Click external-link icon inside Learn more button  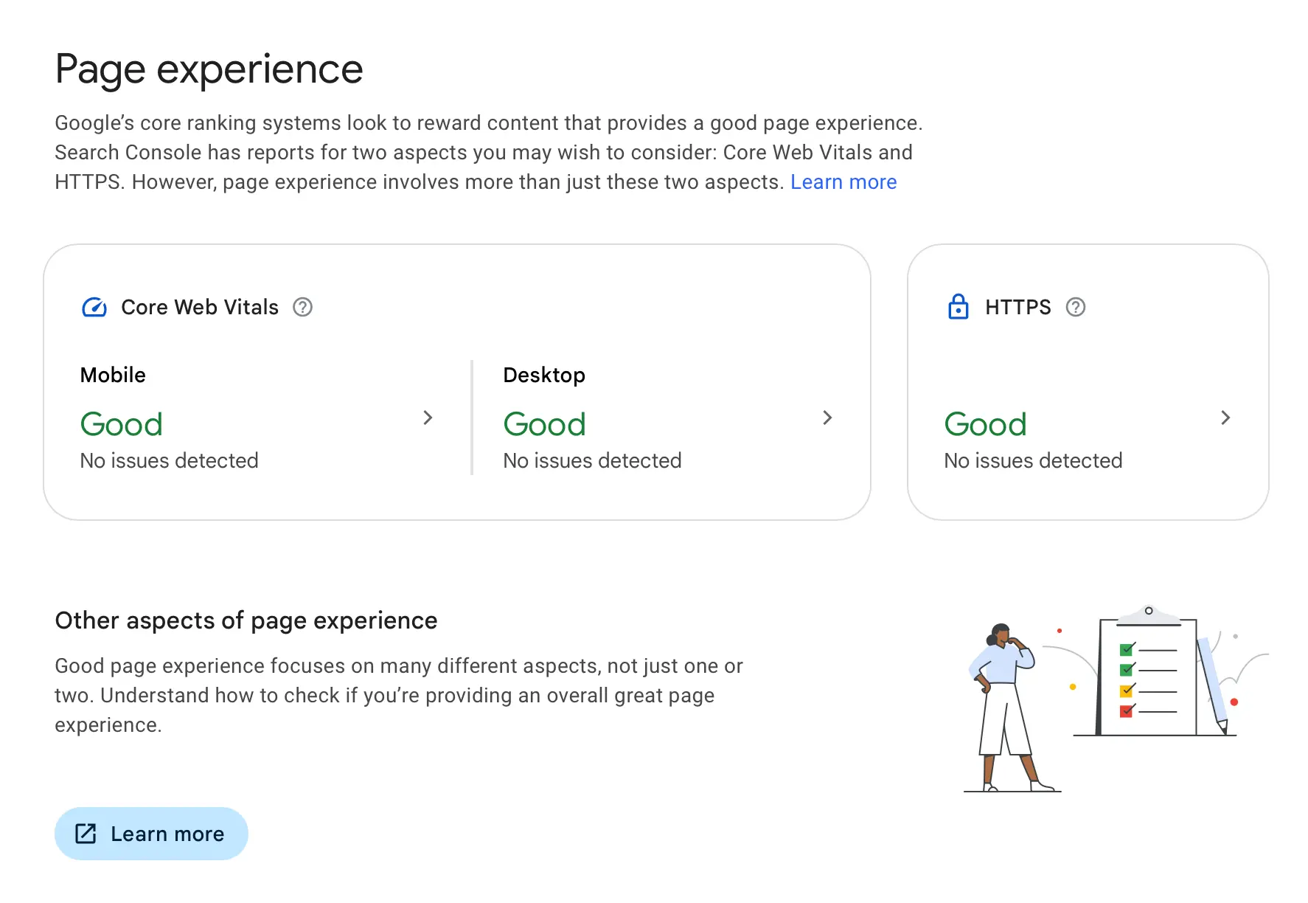click(86, 834)
